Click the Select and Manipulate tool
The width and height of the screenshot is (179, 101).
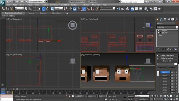(x=70, y=9)
